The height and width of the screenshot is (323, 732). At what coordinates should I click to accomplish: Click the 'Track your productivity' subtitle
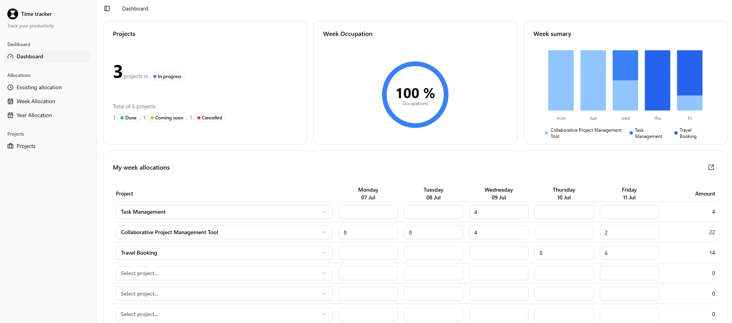pyautogui.click(x=31, y=26)
